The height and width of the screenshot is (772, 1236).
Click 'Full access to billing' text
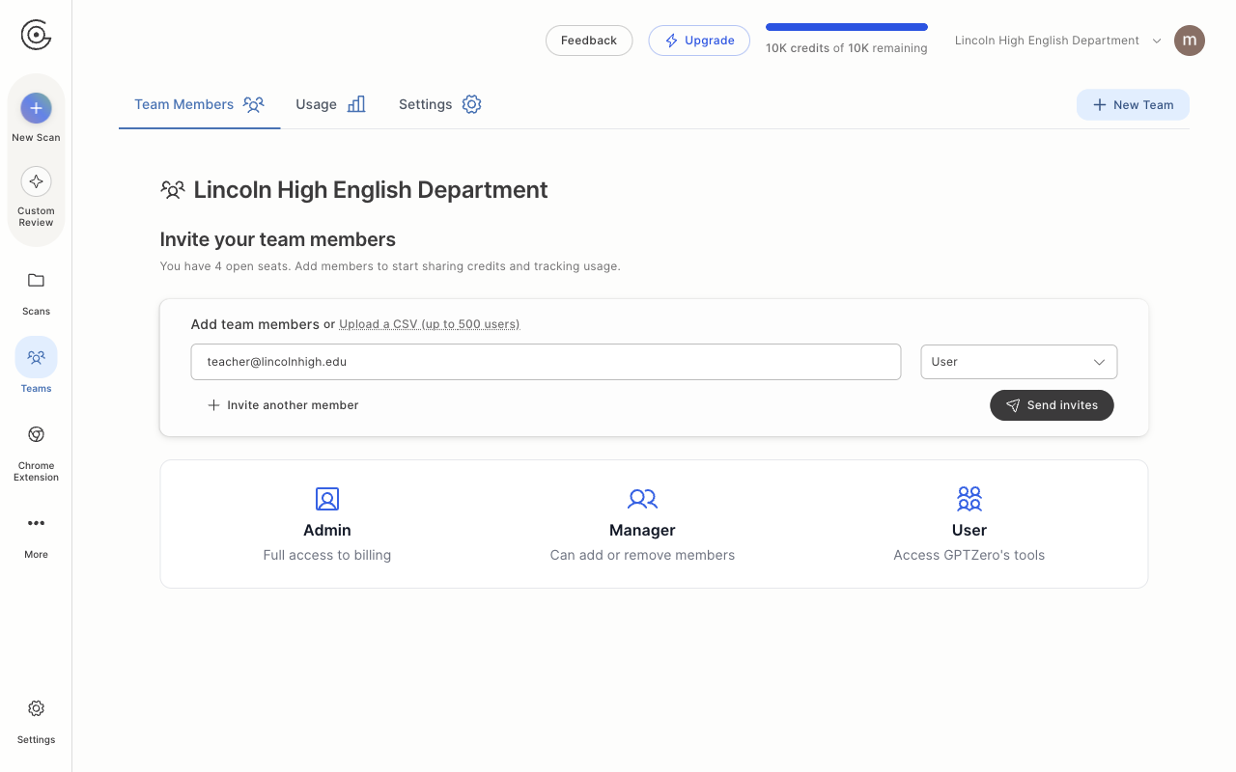coord(327,555)
